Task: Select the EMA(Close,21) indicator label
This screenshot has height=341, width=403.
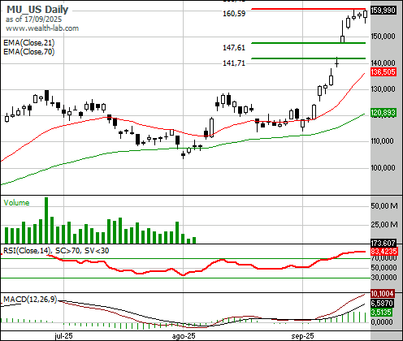Action: pyautogui.click(x=29, y=43)
